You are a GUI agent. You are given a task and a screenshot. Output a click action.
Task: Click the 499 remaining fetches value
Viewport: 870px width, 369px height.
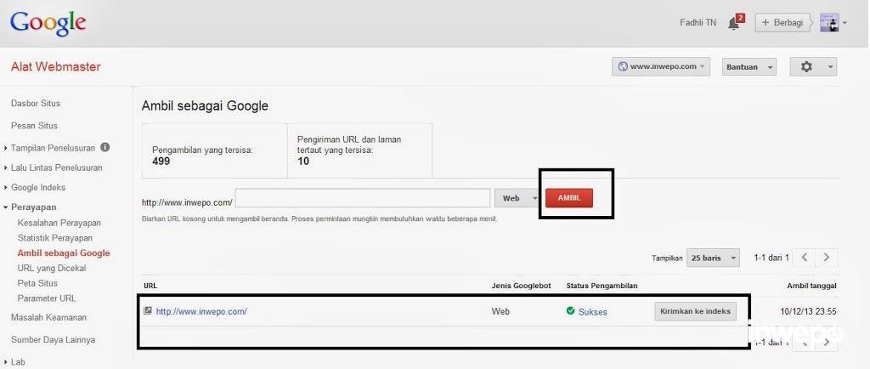[x=161, y=162]
